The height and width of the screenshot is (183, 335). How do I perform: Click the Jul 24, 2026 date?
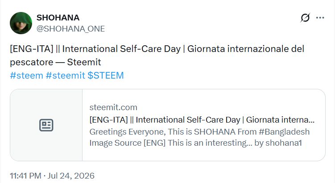click(71, 176)
